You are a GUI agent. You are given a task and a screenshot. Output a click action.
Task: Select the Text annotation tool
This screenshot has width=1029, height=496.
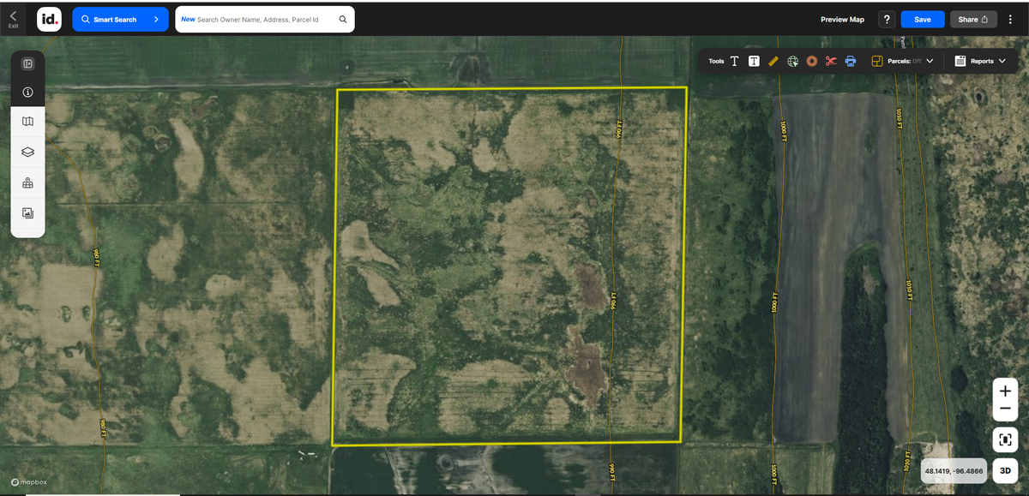click(x=735, y=61)
